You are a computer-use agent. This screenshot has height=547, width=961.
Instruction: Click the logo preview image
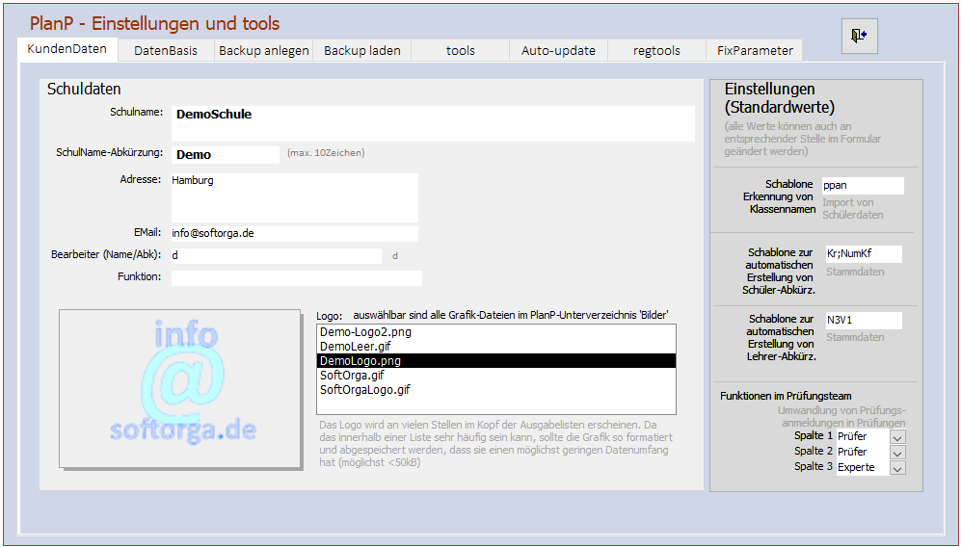(180, 389)
